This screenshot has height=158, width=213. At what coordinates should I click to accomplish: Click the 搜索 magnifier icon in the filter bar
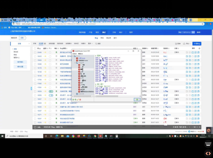click(96, 44)
